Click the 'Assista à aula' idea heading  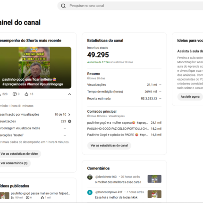pyautogui.click(x=190, y=51)
